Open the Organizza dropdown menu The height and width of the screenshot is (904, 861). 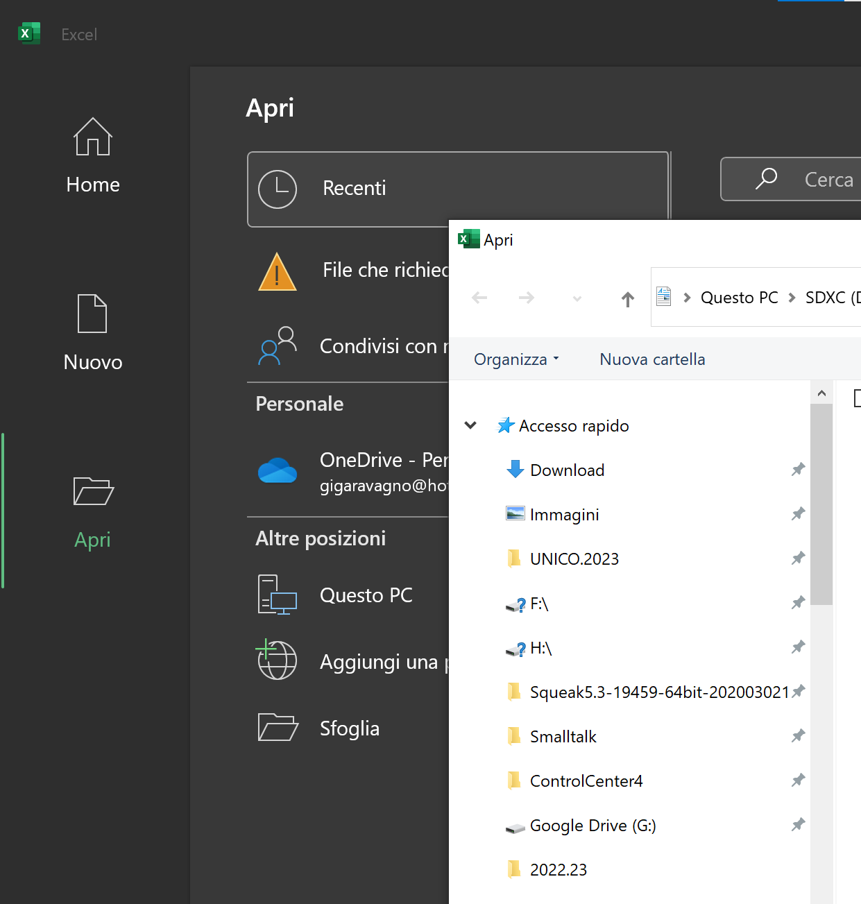[x=516, y=359]
